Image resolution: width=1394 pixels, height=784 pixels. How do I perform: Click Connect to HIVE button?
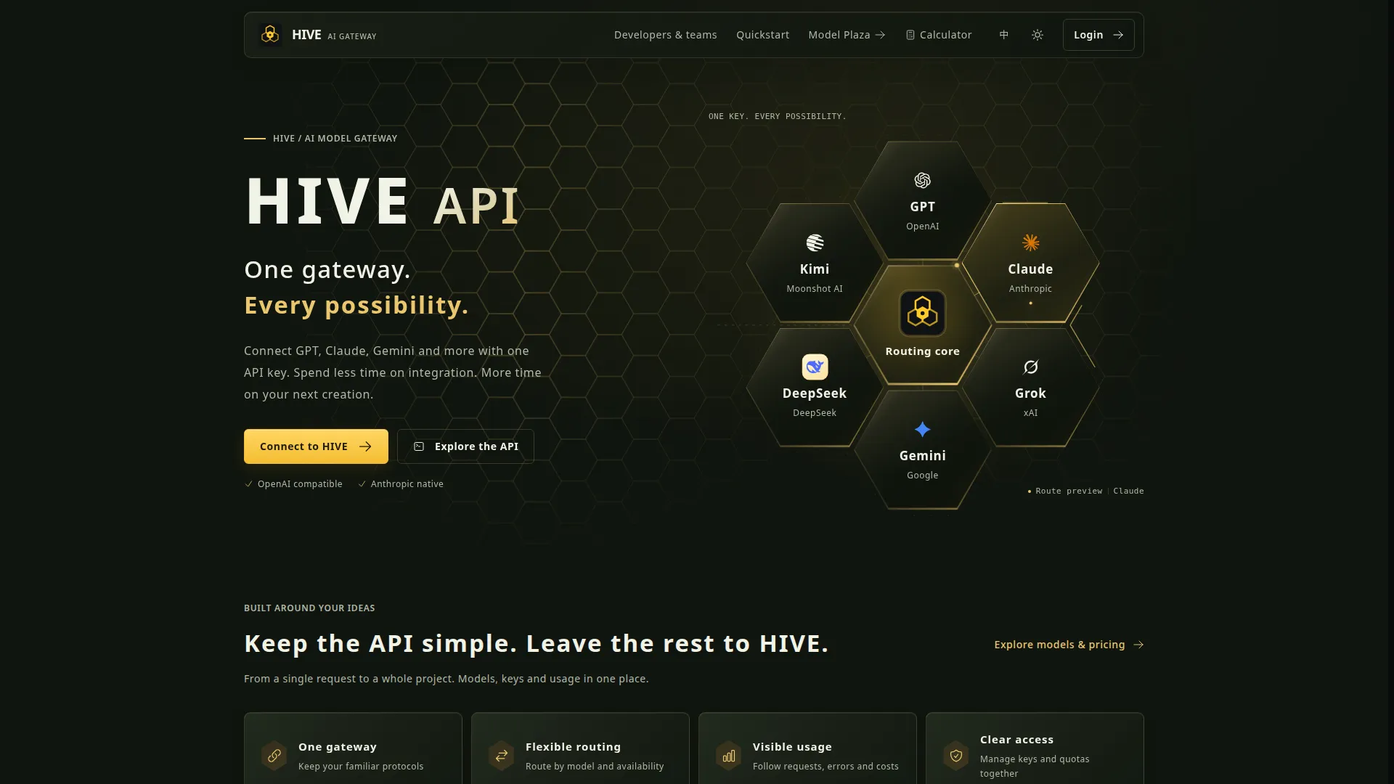(x=316, y=446)
